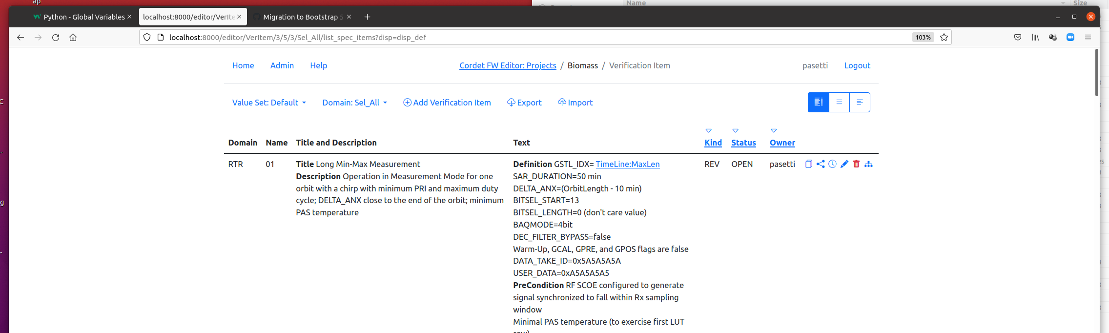Viewport: 1109px width, 333px height.
Task: Click the Logout link
Action: (x=857, y=65)
